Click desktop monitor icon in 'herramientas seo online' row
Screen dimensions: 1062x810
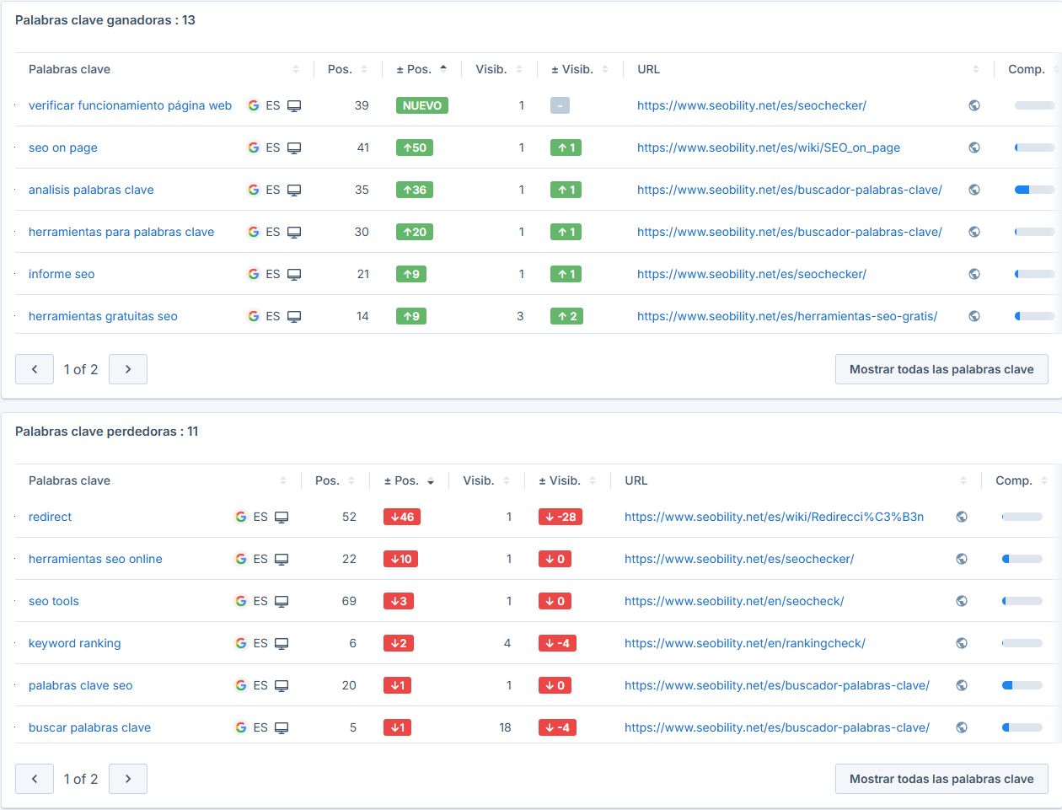(x=282, y=560)
